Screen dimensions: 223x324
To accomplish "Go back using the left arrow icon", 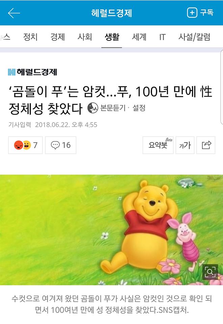I will (14, 13).
